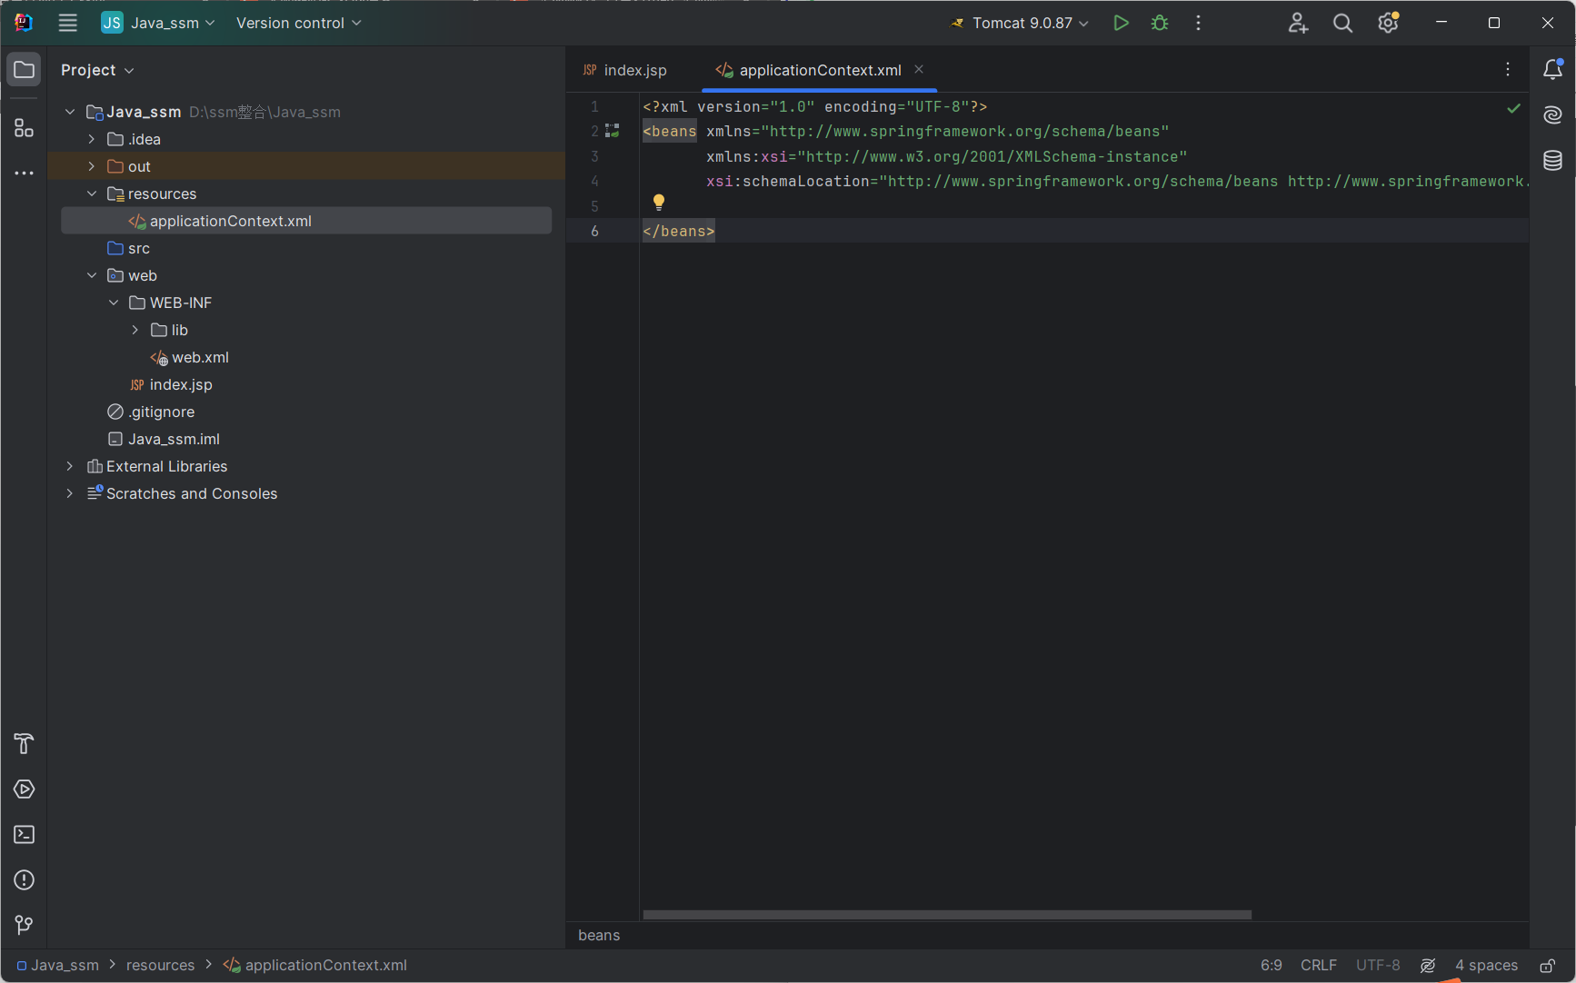
Task: Expand the .idea folder in the project tree
Action: coord(92,139)
